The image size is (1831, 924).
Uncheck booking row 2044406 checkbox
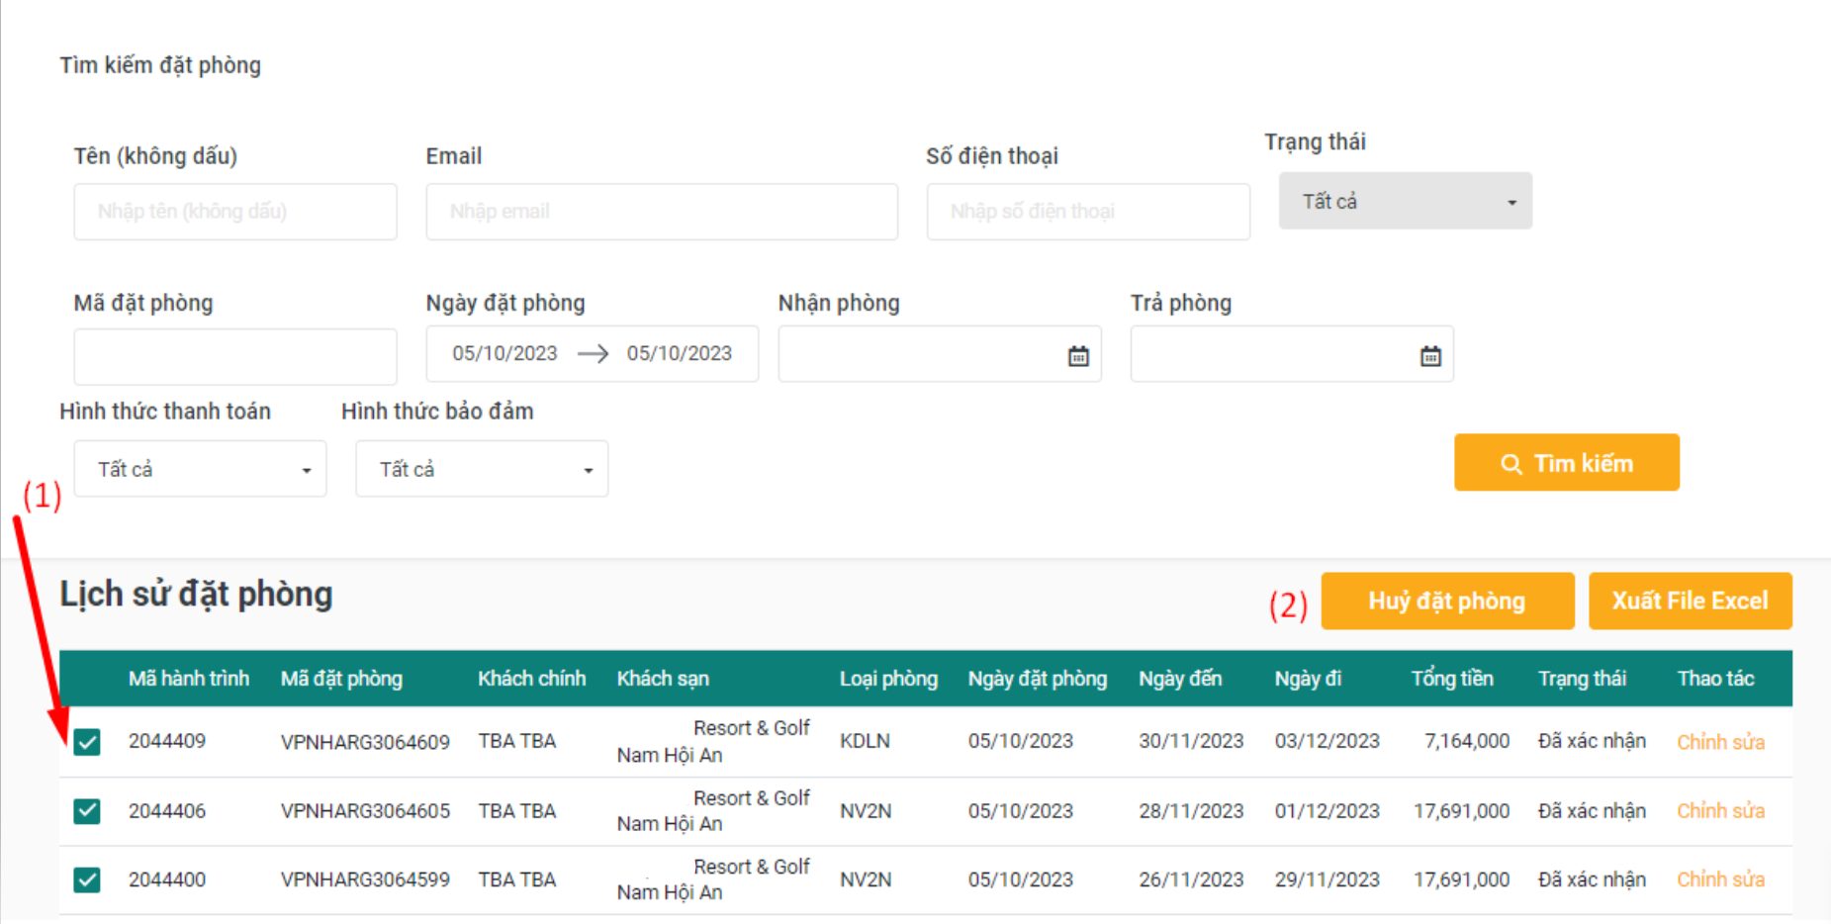87,811
